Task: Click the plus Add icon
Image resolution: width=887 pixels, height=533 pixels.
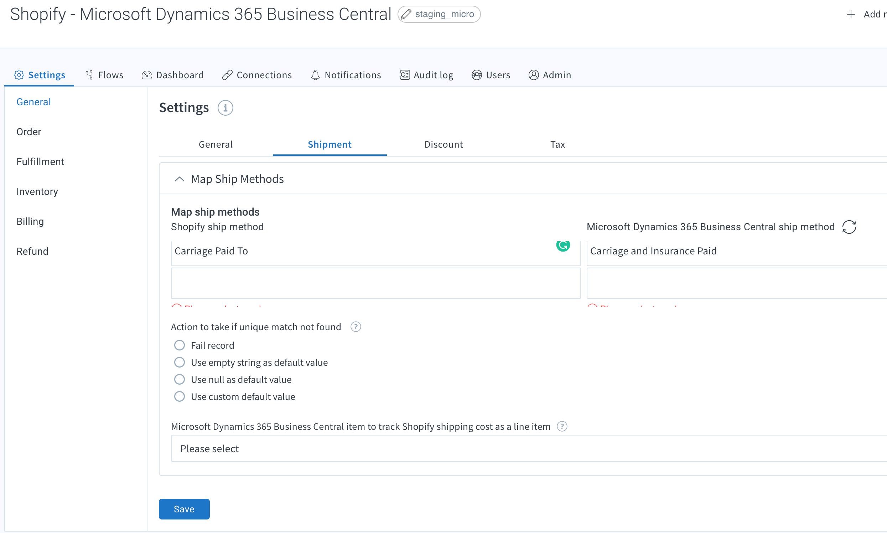Action: [x=851, y=14]
